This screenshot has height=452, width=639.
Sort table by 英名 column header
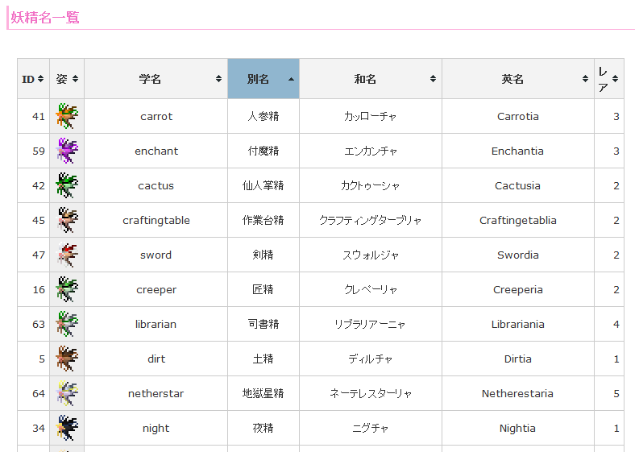(517, 79)
